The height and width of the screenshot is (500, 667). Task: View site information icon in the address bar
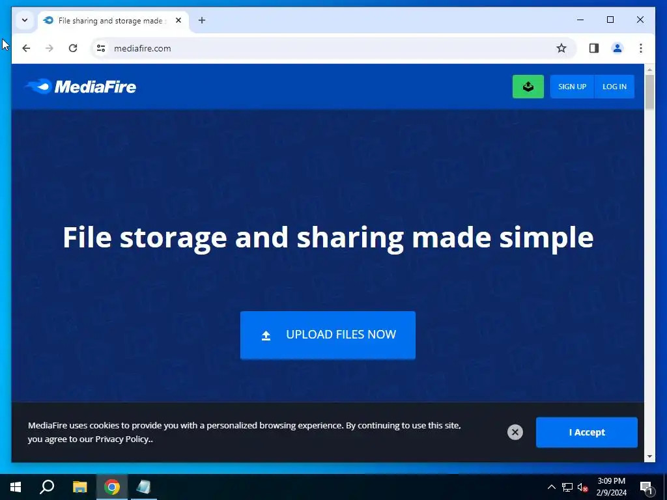[x=101, y=48]
